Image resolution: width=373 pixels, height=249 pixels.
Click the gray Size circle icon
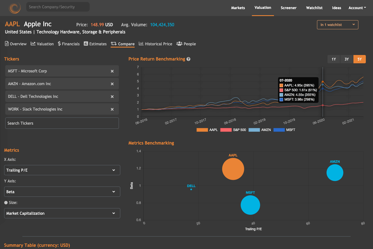tap(6, 203)
